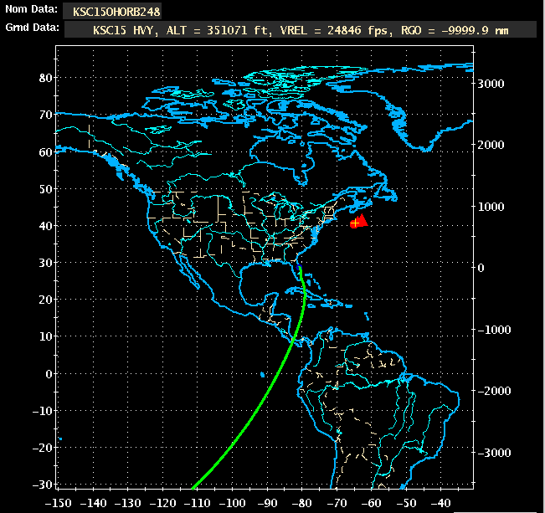The height and width of the screenshot is (513, 545).
Task: Click longitude axis label -140
Action: coord(93,503)
